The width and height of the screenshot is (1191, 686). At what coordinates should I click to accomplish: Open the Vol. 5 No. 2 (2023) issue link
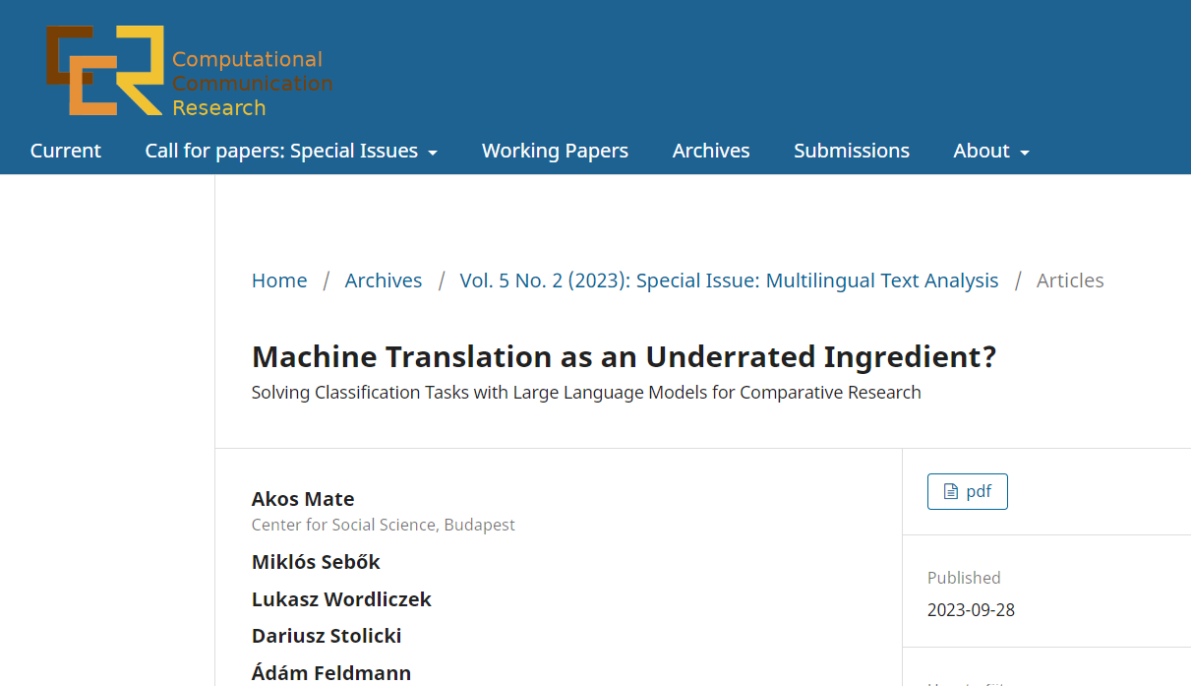point(729,281)
